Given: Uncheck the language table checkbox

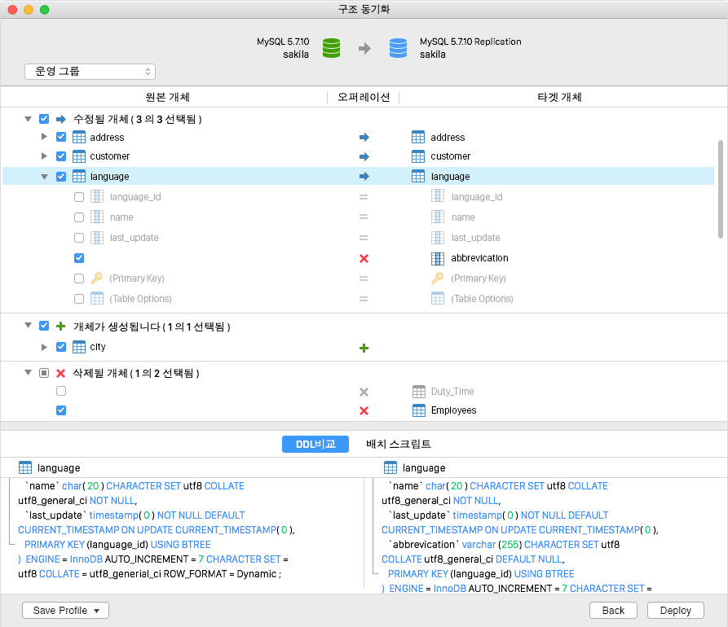Looking at the screenshot, I should [60, 176].
